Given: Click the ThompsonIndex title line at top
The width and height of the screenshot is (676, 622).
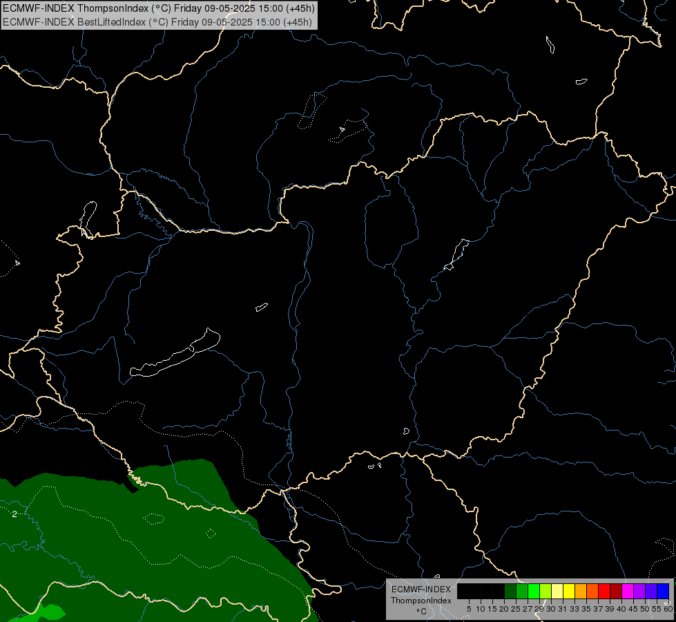Looking at the screenshot, I should [159, 8].
